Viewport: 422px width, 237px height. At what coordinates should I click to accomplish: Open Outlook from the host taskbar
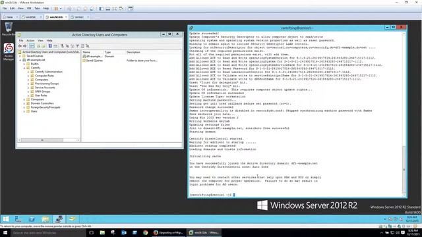click(124, 232)
